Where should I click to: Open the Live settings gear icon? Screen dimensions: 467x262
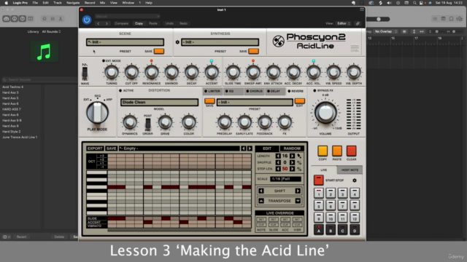355,180
